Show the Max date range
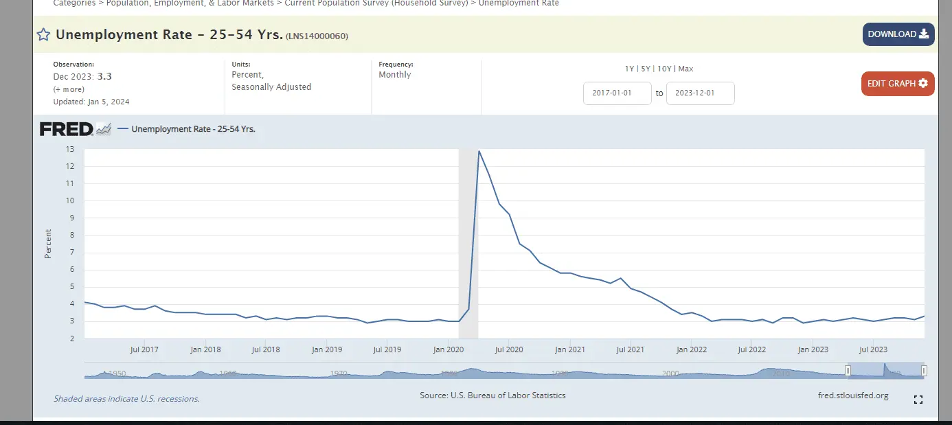This screenshot has width=952, height=425. click(685, 69)
